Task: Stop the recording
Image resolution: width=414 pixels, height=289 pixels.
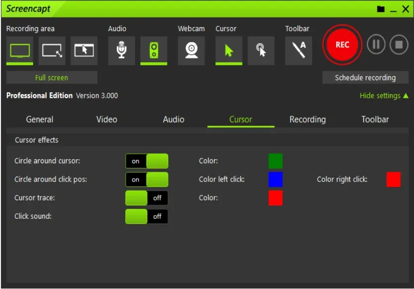Action: (x=399, y=45)
